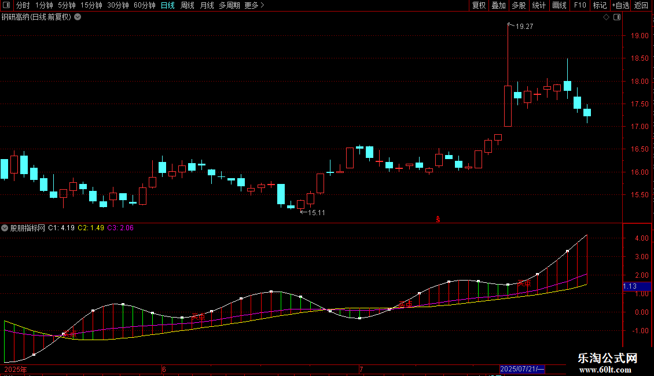
Task: Click the 2025/07/21 date marker
Action: tap(522, 369)
